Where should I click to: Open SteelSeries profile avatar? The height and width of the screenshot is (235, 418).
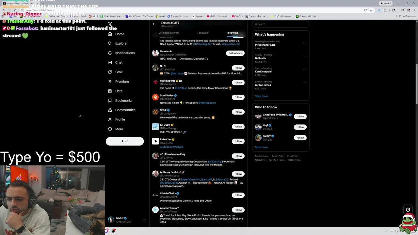pos(155,97)
